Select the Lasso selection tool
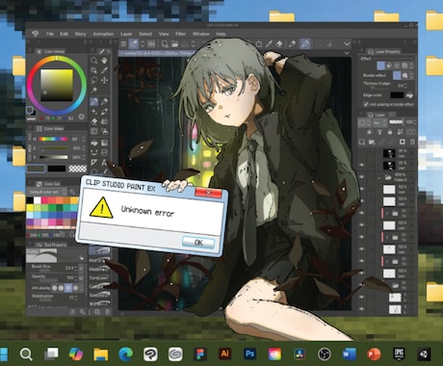 [x=94, y=80]
